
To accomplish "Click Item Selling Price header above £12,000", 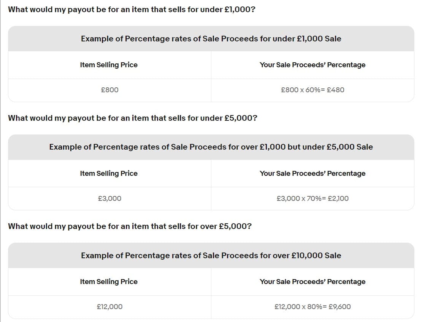I will pyautogui.click(x=109, y=282).
